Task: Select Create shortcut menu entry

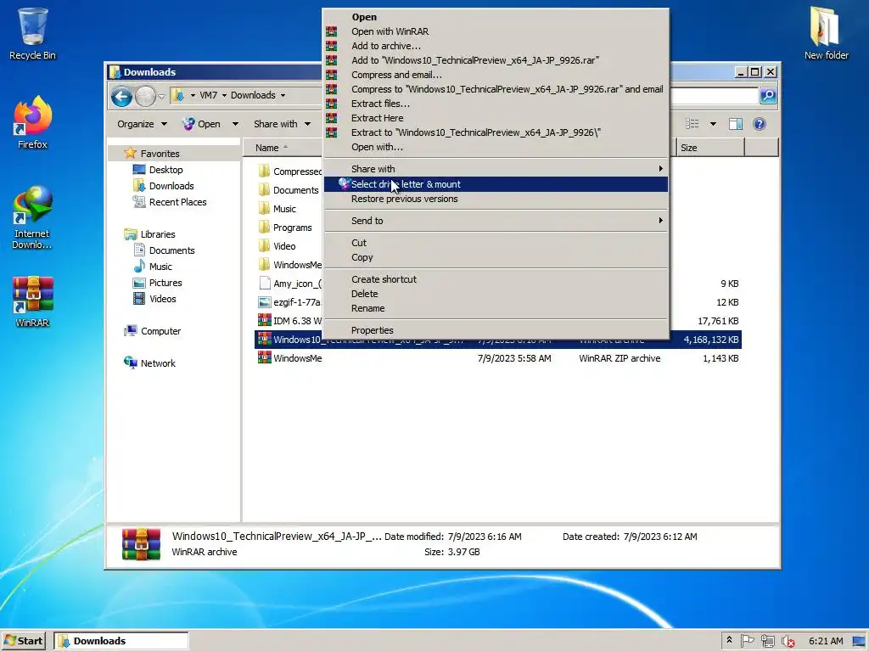Action: 496,279
